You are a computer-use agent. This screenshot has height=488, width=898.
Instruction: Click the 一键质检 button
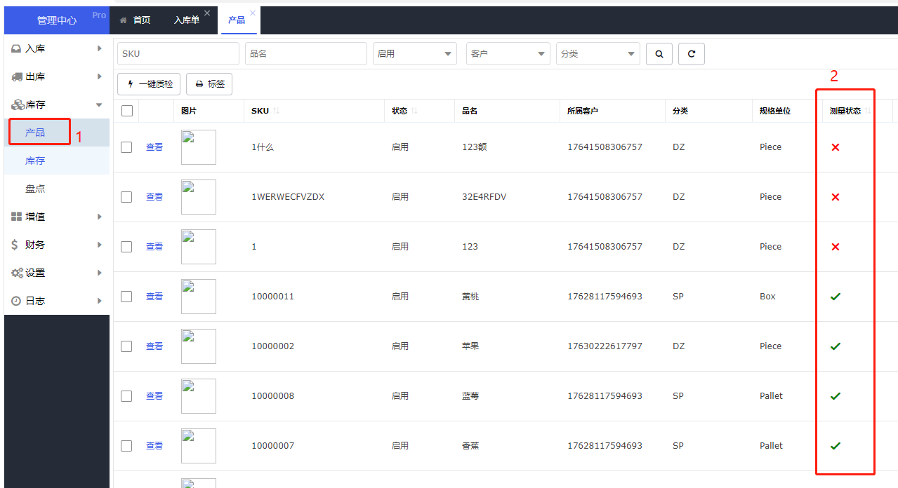[x=149, y=84]
